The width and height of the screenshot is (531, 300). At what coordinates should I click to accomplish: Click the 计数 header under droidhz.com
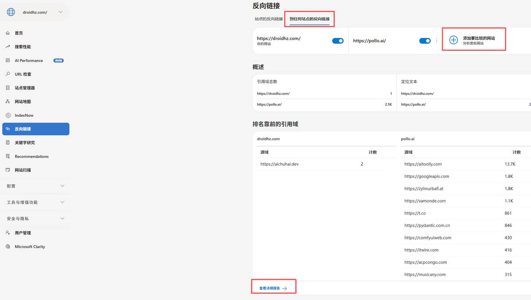372,152
